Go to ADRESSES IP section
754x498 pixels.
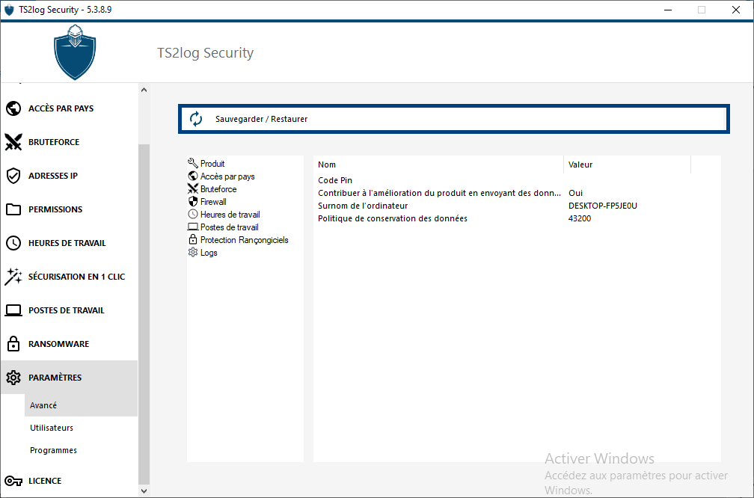70,176
